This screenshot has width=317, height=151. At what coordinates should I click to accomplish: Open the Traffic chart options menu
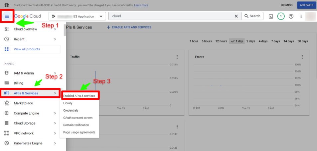click(x=177, y=57)
